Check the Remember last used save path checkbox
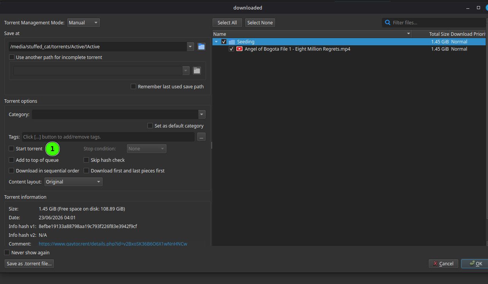This screenshot has height=284, width=488. click(x=133, y=86)
